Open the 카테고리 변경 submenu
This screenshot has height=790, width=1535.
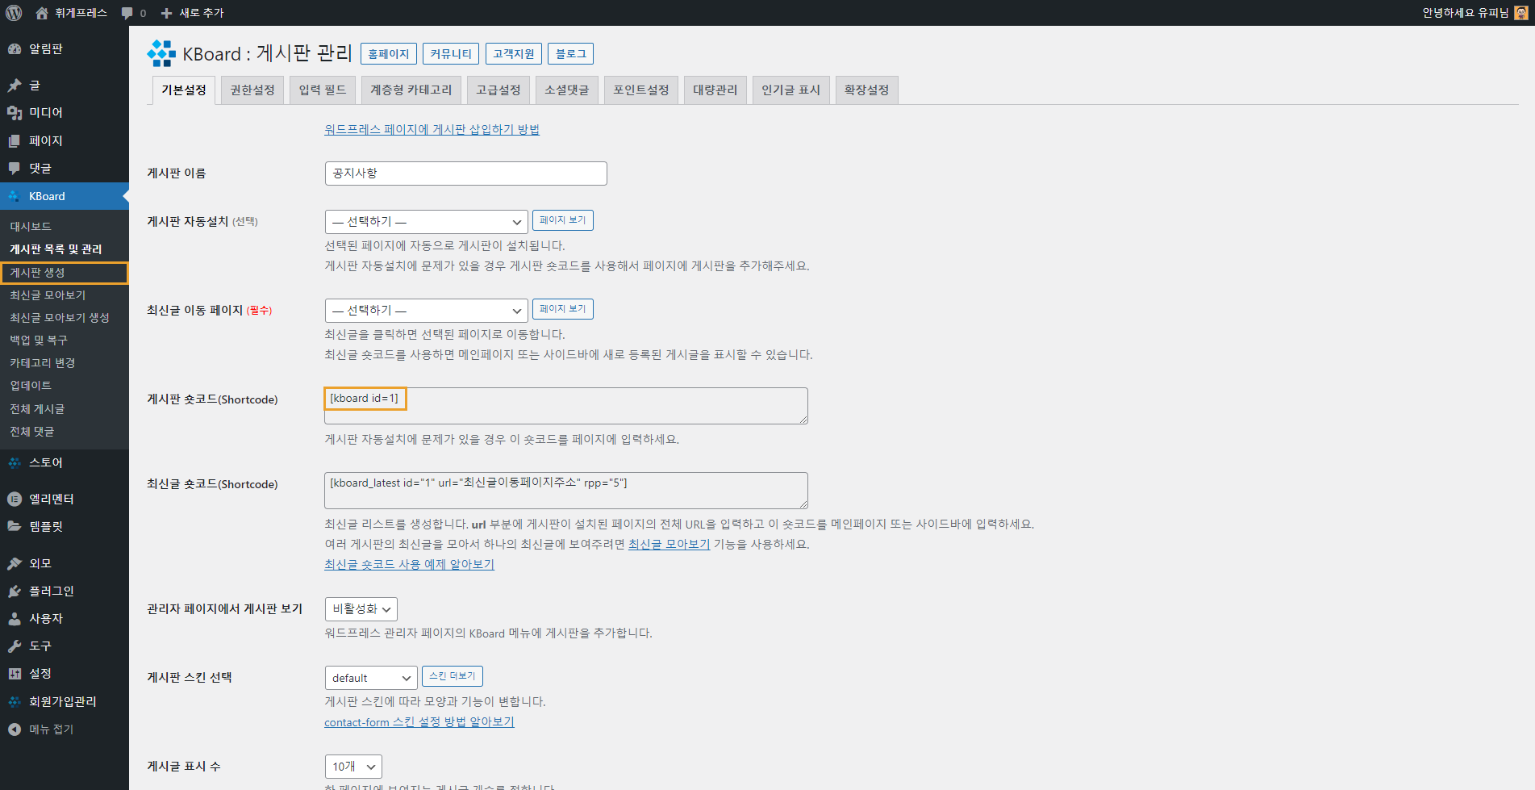click(43, 363)
